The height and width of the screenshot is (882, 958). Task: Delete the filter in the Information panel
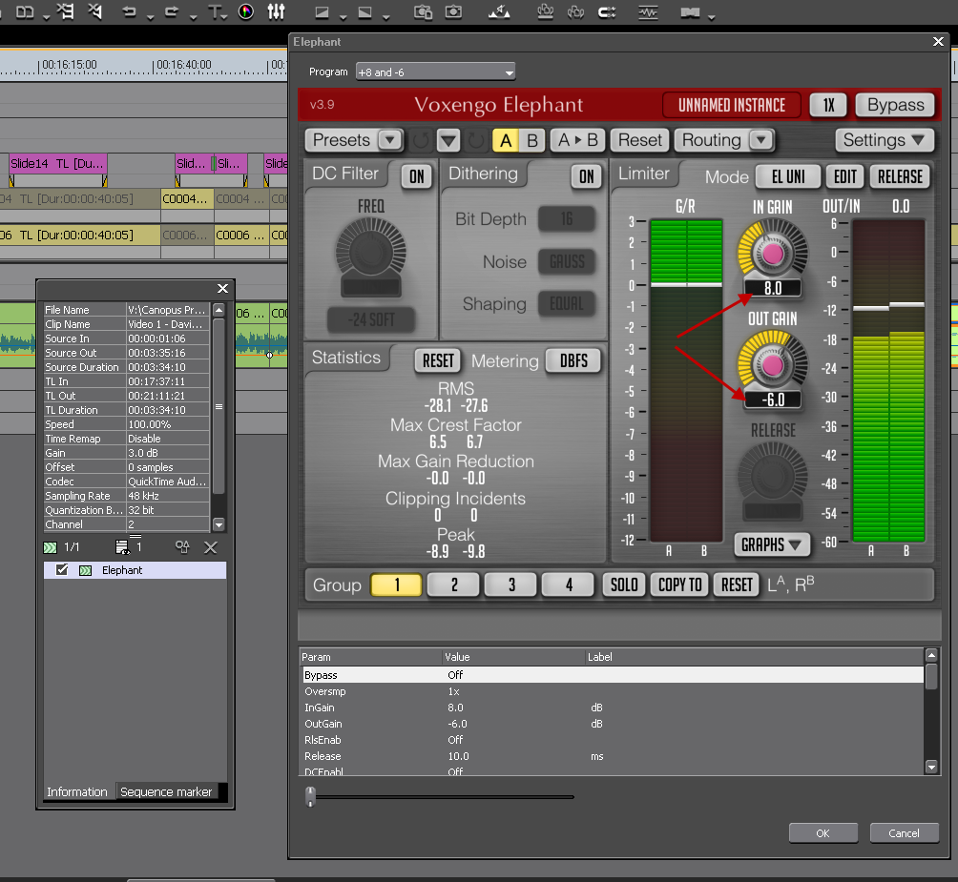(211, 547)
